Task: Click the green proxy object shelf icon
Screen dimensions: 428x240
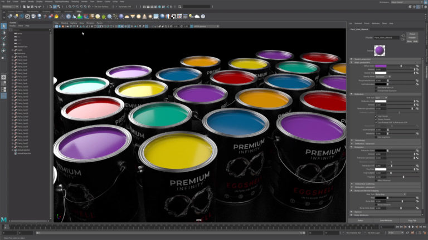Action: click(104, 17)
